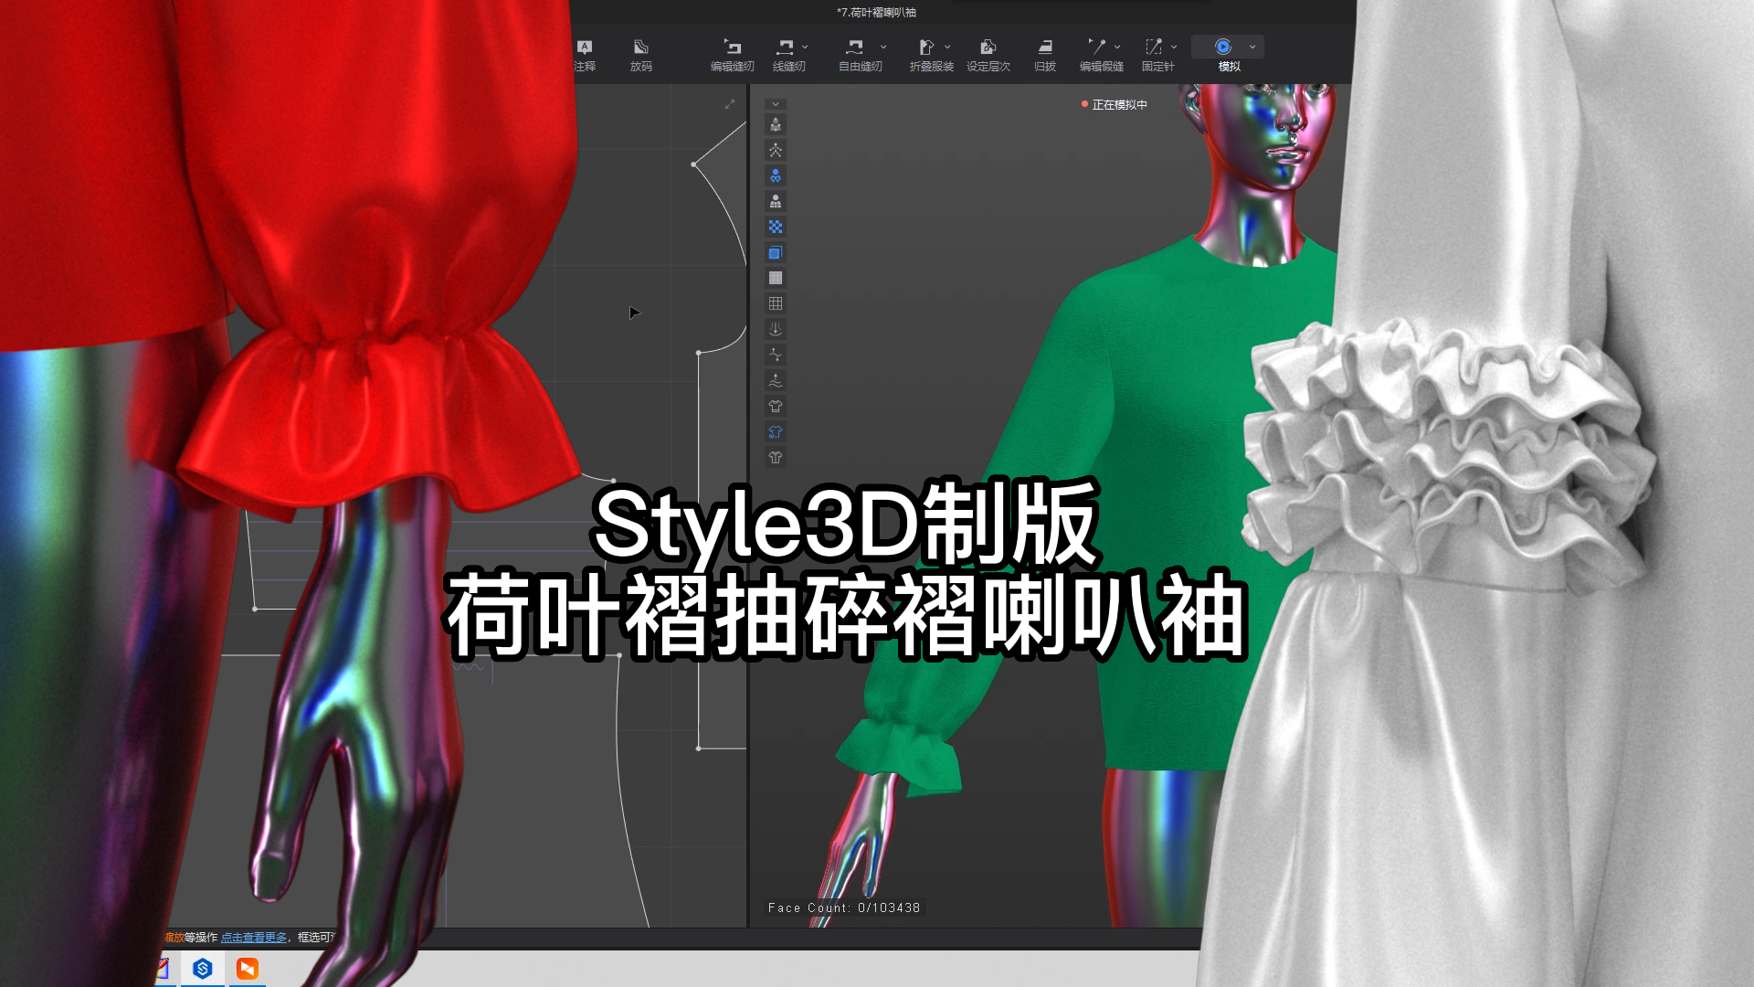Viewport: 1754px width, 987px height.
Task: Open the 模拟 simulate mode dropdown arrow
Action: coord(1252,47)
